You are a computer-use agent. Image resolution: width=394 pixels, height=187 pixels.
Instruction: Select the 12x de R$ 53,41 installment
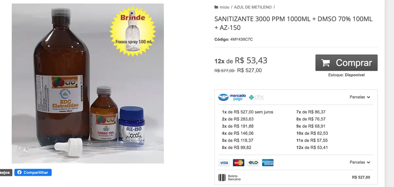click(x=312, y=148)
